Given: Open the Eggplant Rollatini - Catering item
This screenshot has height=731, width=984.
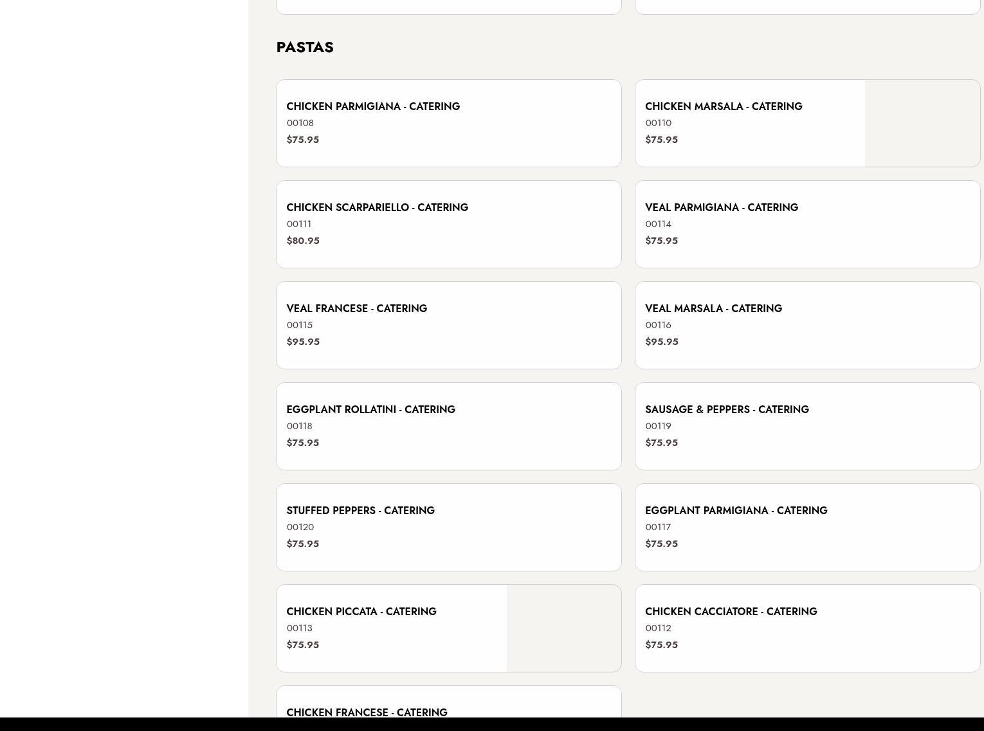Looking at the screenshot, I should click(449, 426).
